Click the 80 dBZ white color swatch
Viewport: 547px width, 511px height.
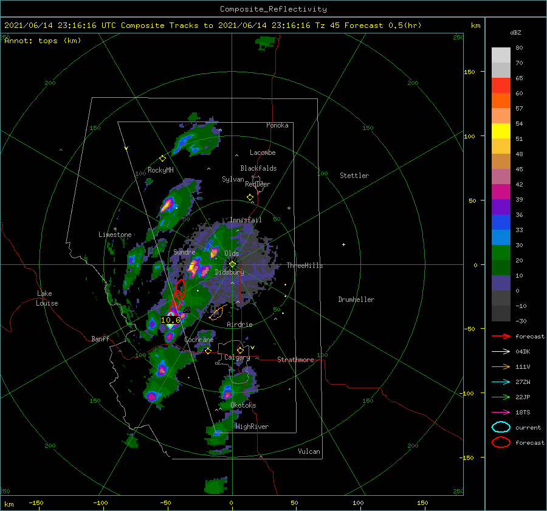501,55
